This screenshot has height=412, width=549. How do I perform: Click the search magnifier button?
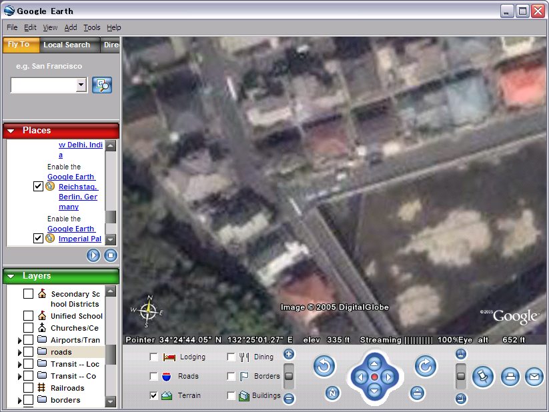tap(102, 85)
